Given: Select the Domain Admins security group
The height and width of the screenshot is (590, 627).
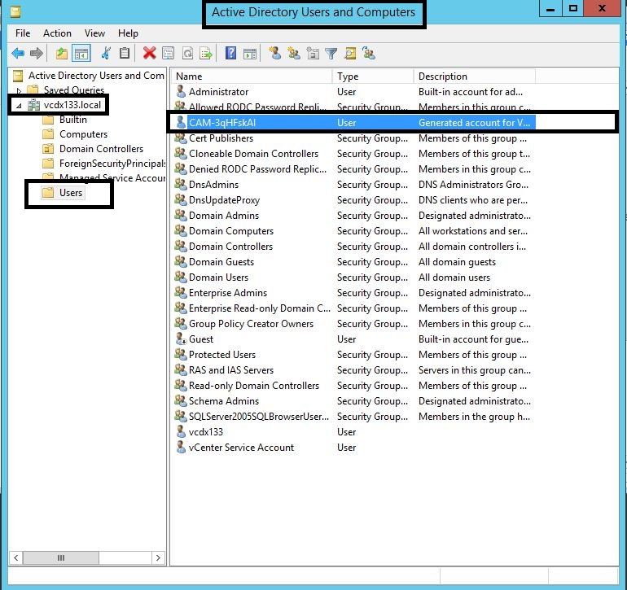Looking at the screenshot, I should coord(223,216).
